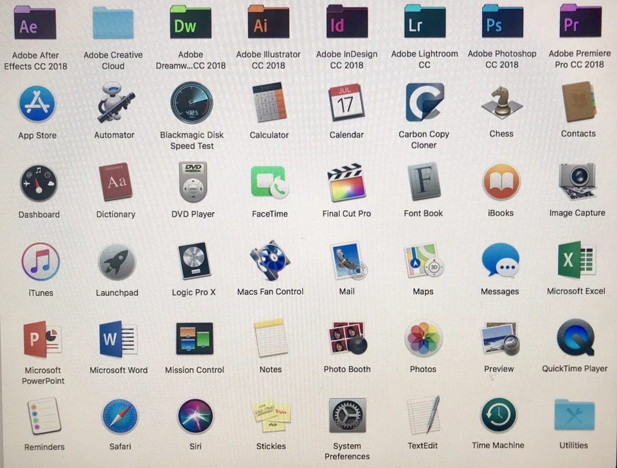This screenshot has height=468, width=617.
Task: Open the Adobe Lightroom CC folder
Action: pyautogui.click(x=425, y=22)
